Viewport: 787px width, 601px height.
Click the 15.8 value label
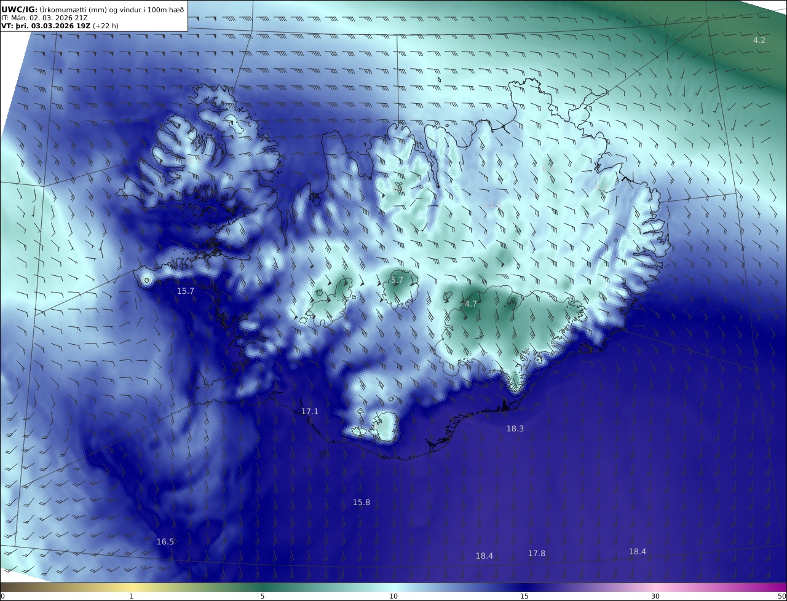[361, 502]
